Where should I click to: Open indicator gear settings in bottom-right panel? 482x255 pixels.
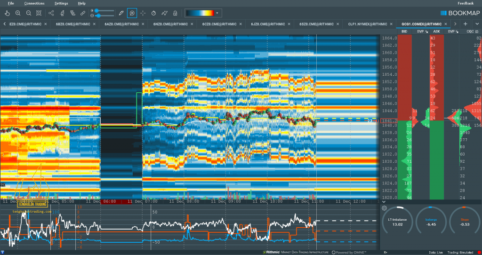coord(385,208)
